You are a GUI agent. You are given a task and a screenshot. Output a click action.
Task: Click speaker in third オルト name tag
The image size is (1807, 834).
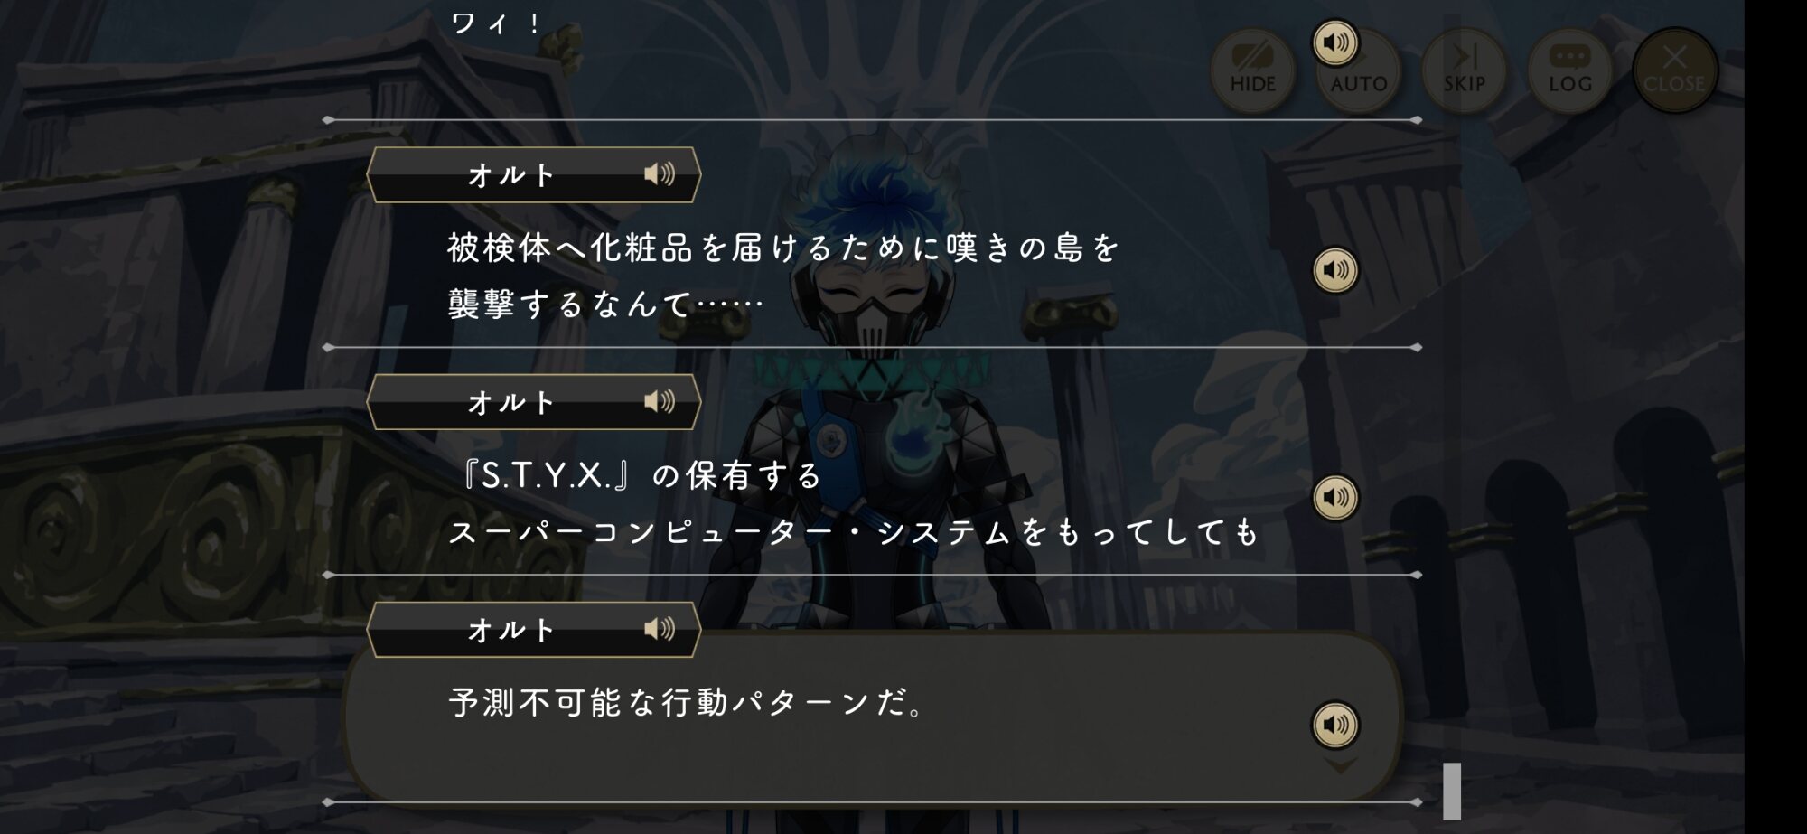click(660, 629)
